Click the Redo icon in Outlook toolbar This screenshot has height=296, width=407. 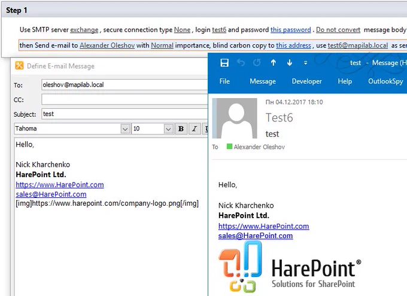click(x=257, y=63)
